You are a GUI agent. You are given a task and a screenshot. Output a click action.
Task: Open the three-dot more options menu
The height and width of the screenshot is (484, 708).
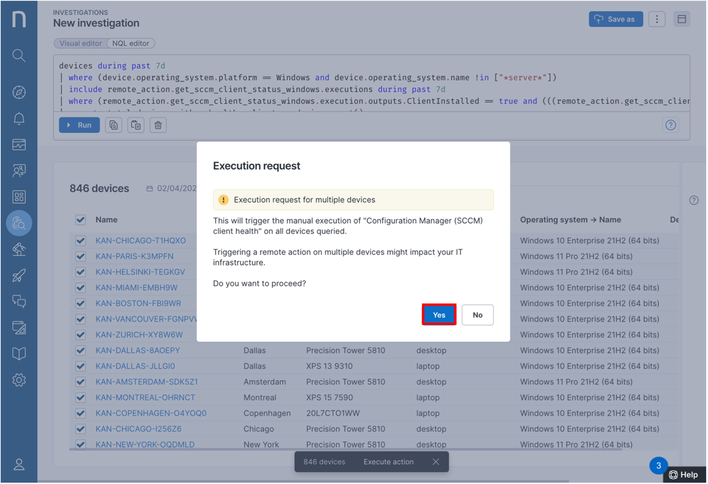pyautogui.click(x=657, y=19)
